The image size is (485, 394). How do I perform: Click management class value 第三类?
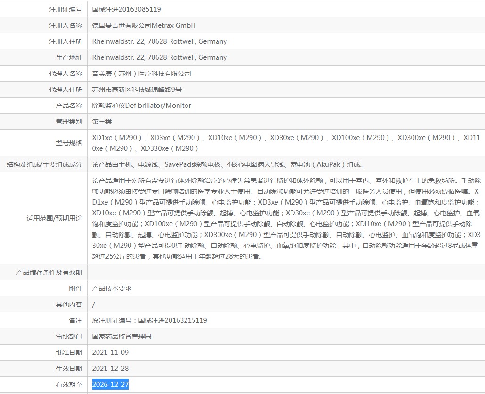[x=102, y=122]
